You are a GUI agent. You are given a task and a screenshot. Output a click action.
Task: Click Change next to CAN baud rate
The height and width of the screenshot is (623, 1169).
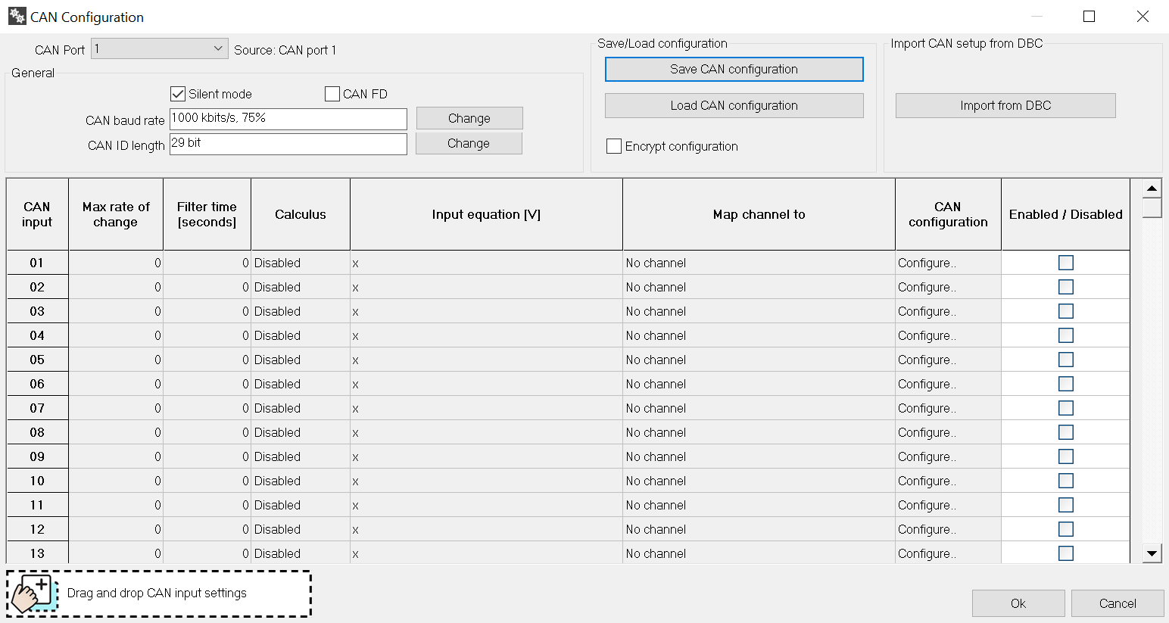click(x=469, y=119)
